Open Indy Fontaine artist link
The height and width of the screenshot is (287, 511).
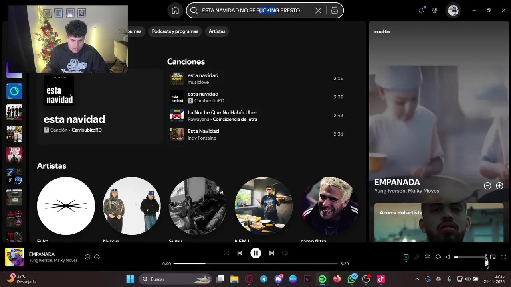point(202,138)
